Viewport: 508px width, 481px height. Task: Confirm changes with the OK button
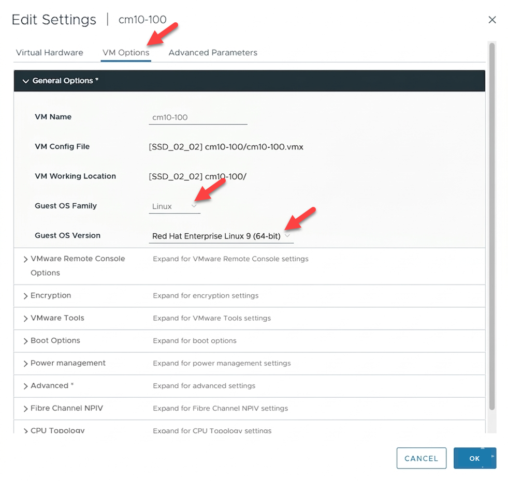click(x=474, y=458)
